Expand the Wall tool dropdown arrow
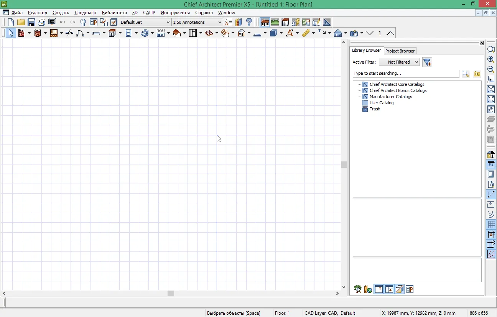The height and width of the screenshot is (317, 497). [29, 33]
